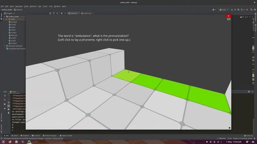257x144 pixels.
Task: Go to next highlighted error arrow
Action: (x=253, y=17)
